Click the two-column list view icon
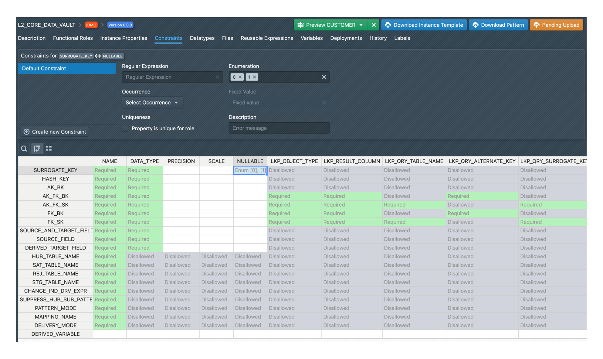Viewport: 603px width, 359px height. pos(49,149)
